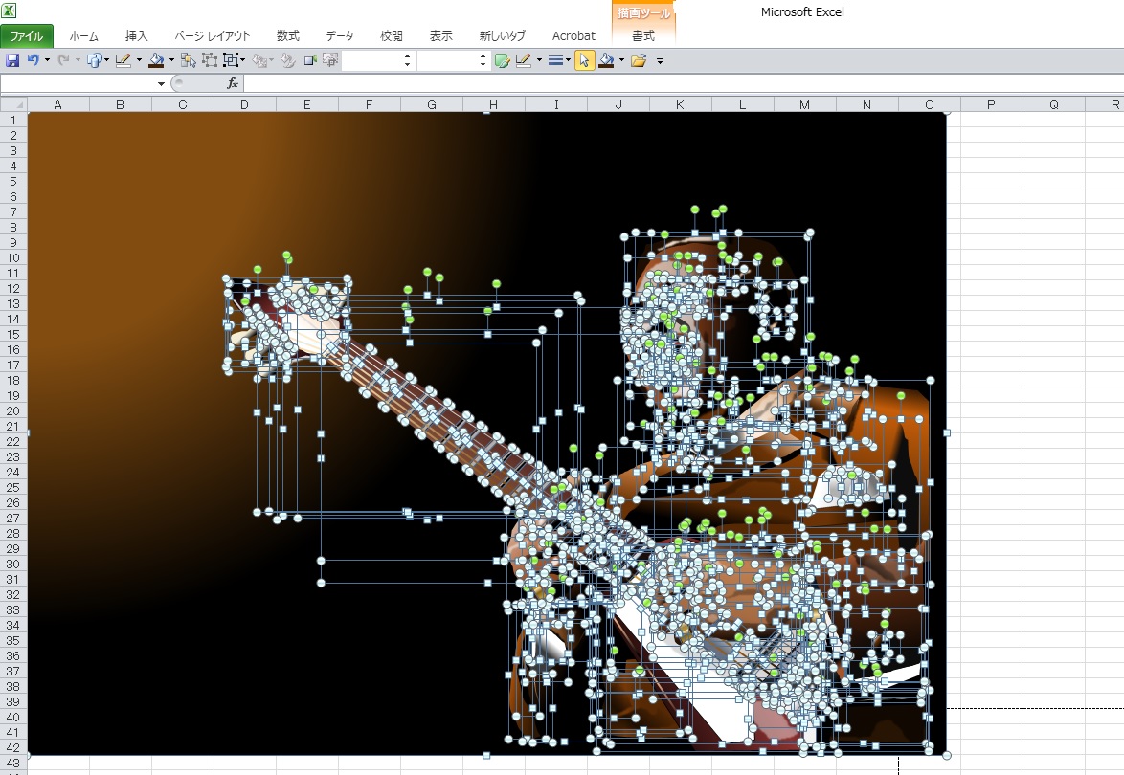This screenshot has height=775, width=1124.
Task: Click the small camera tool icon
Action: 309,61
